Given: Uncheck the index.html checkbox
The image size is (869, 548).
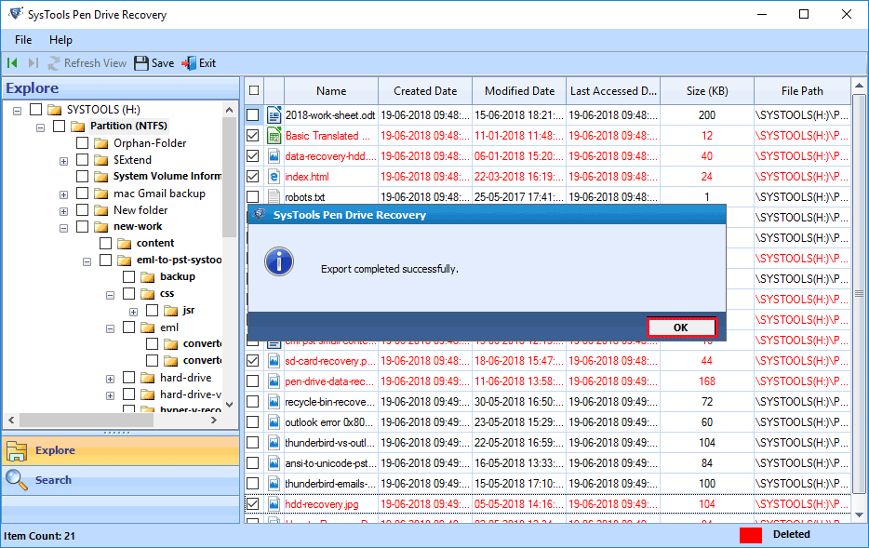Looking at the screenshot, I should (x=251, y=176).
